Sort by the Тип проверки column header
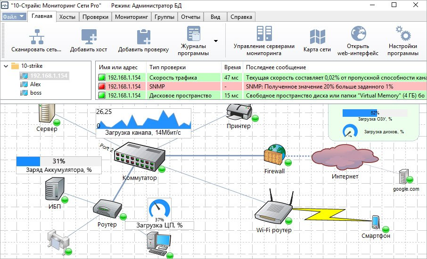This screenshot has width=427, height=259. [x=167, y=67]
